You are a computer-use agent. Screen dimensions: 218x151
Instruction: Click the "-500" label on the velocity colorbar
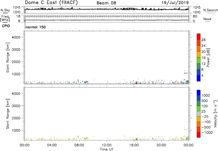click(x=206, y=127)
